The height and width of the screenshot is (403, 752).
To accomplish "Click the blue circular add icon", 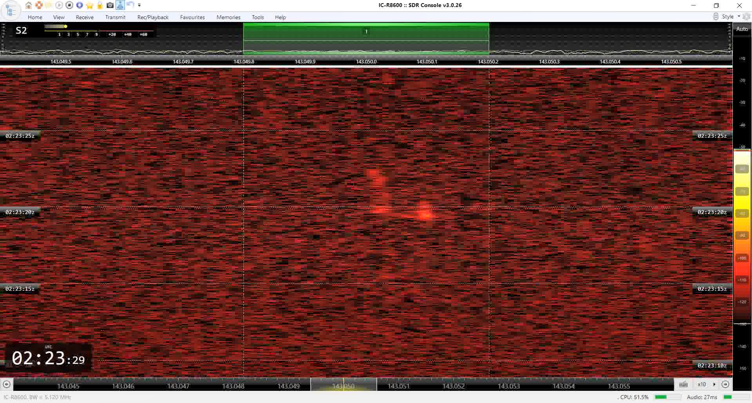I will (80, 5).
